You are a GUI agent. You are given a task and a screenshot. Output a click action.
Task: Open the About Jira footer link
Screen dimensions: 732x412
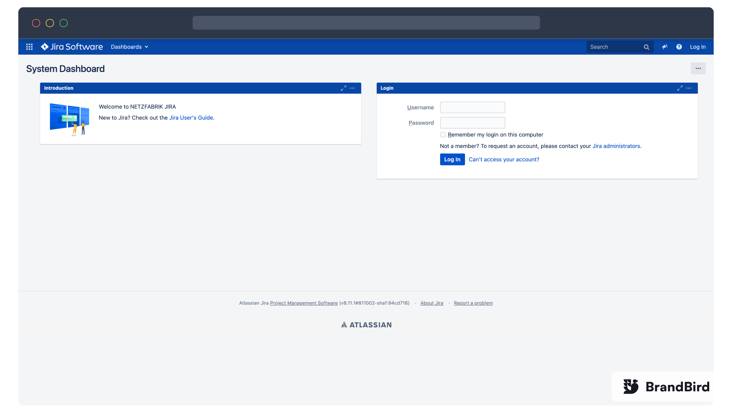432,303
